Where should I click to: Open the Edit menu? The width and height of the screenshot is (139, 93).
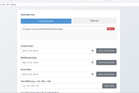coord(4,5)
